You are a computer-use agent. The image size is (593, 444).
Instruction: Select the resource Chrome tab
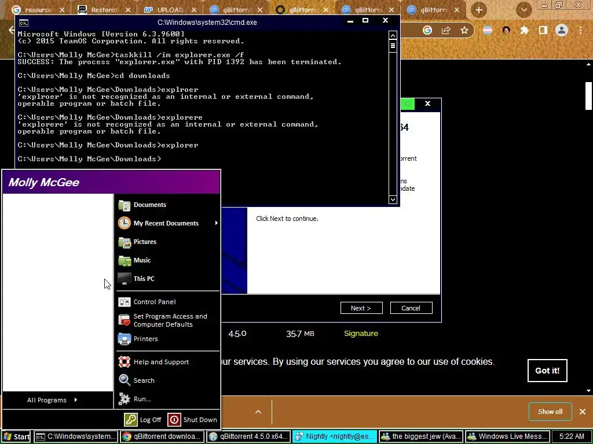click(x=38, y=10)
